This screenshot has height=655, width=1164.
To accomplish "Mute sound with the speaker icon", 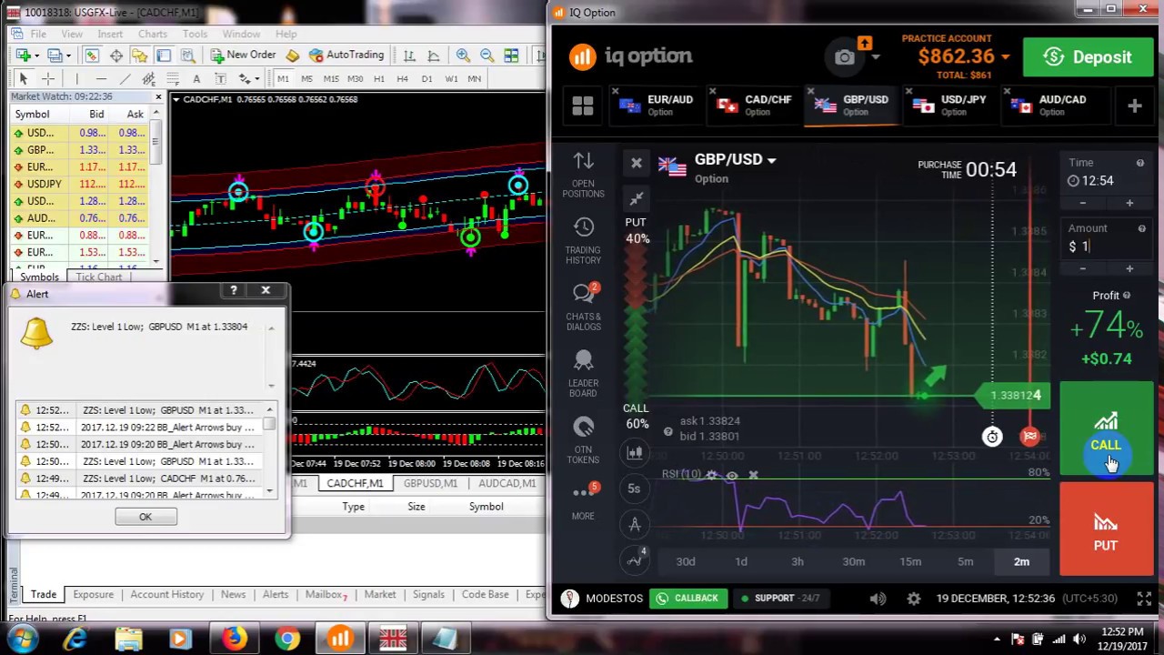I will click(878, 598).
